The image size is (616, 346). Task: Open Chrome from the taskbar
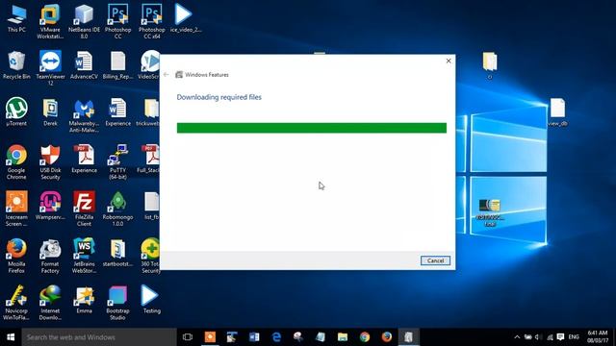[x=365, y=337]
